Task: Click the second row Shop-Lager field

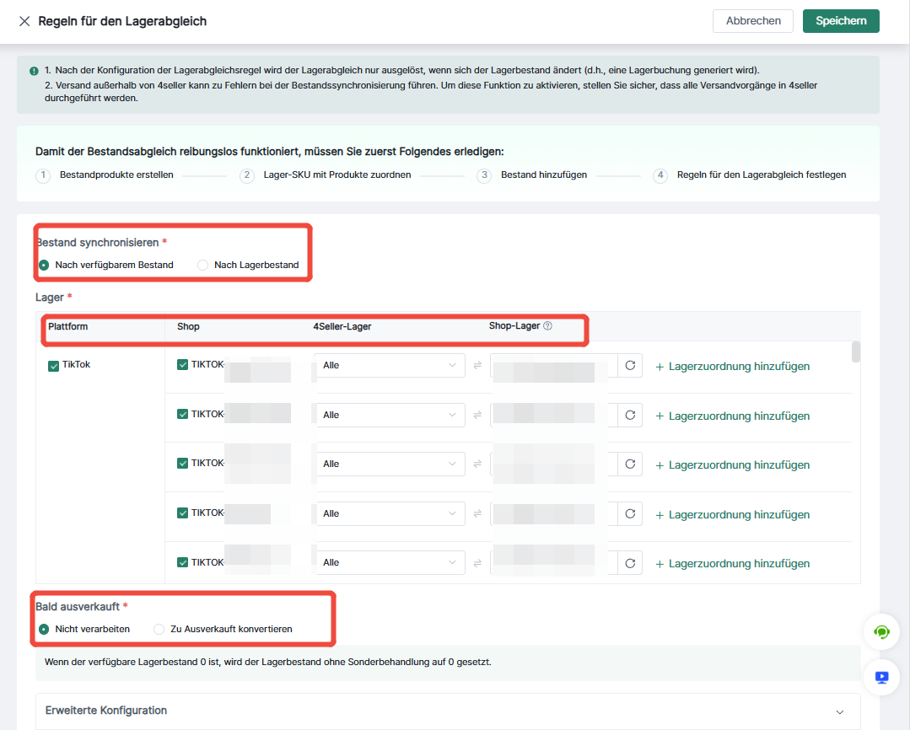Action: click(x=554, y=416)
